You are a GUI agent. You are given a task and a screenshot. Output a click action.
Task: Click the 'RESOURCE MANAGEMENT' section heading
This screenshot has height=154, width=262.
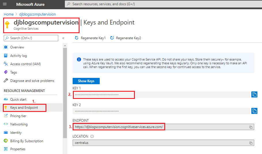[24, 91]
